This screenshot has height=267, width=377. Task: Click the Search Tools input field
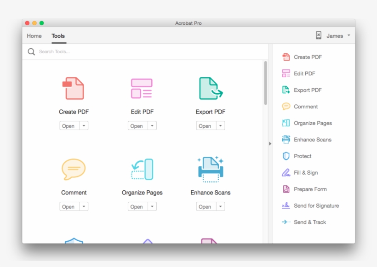tap(147, 51)
